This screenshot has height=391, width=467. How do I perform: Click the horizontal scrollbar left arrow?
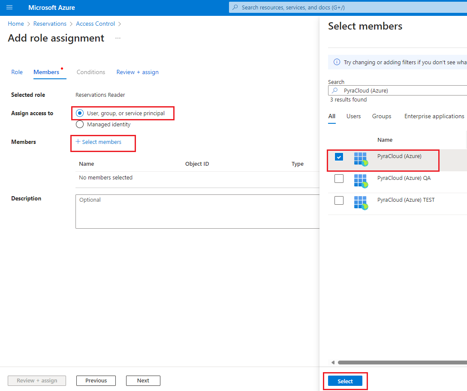(333, 362)
